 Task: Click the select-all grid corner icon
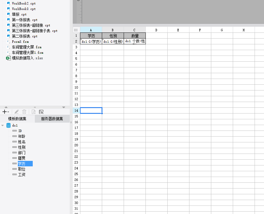pos(76,30)
